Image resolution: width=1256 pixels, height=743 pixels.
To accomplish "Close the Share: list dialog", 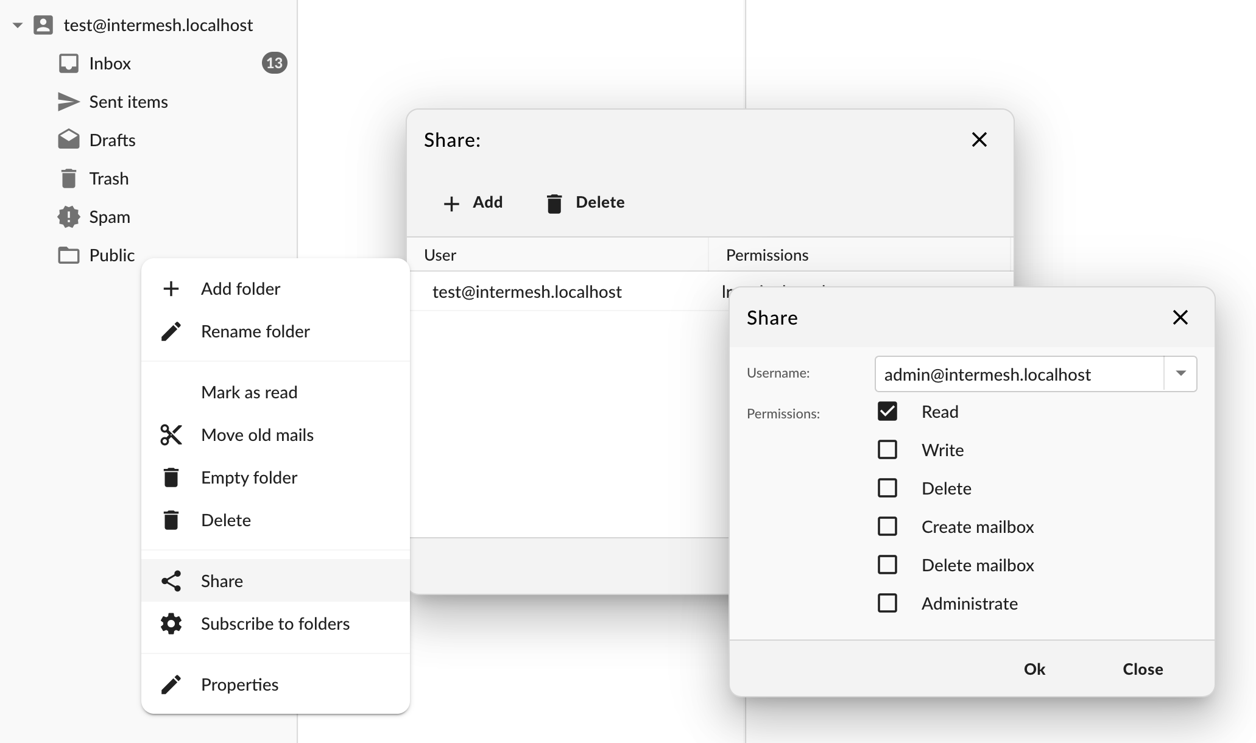I will 979,139.
